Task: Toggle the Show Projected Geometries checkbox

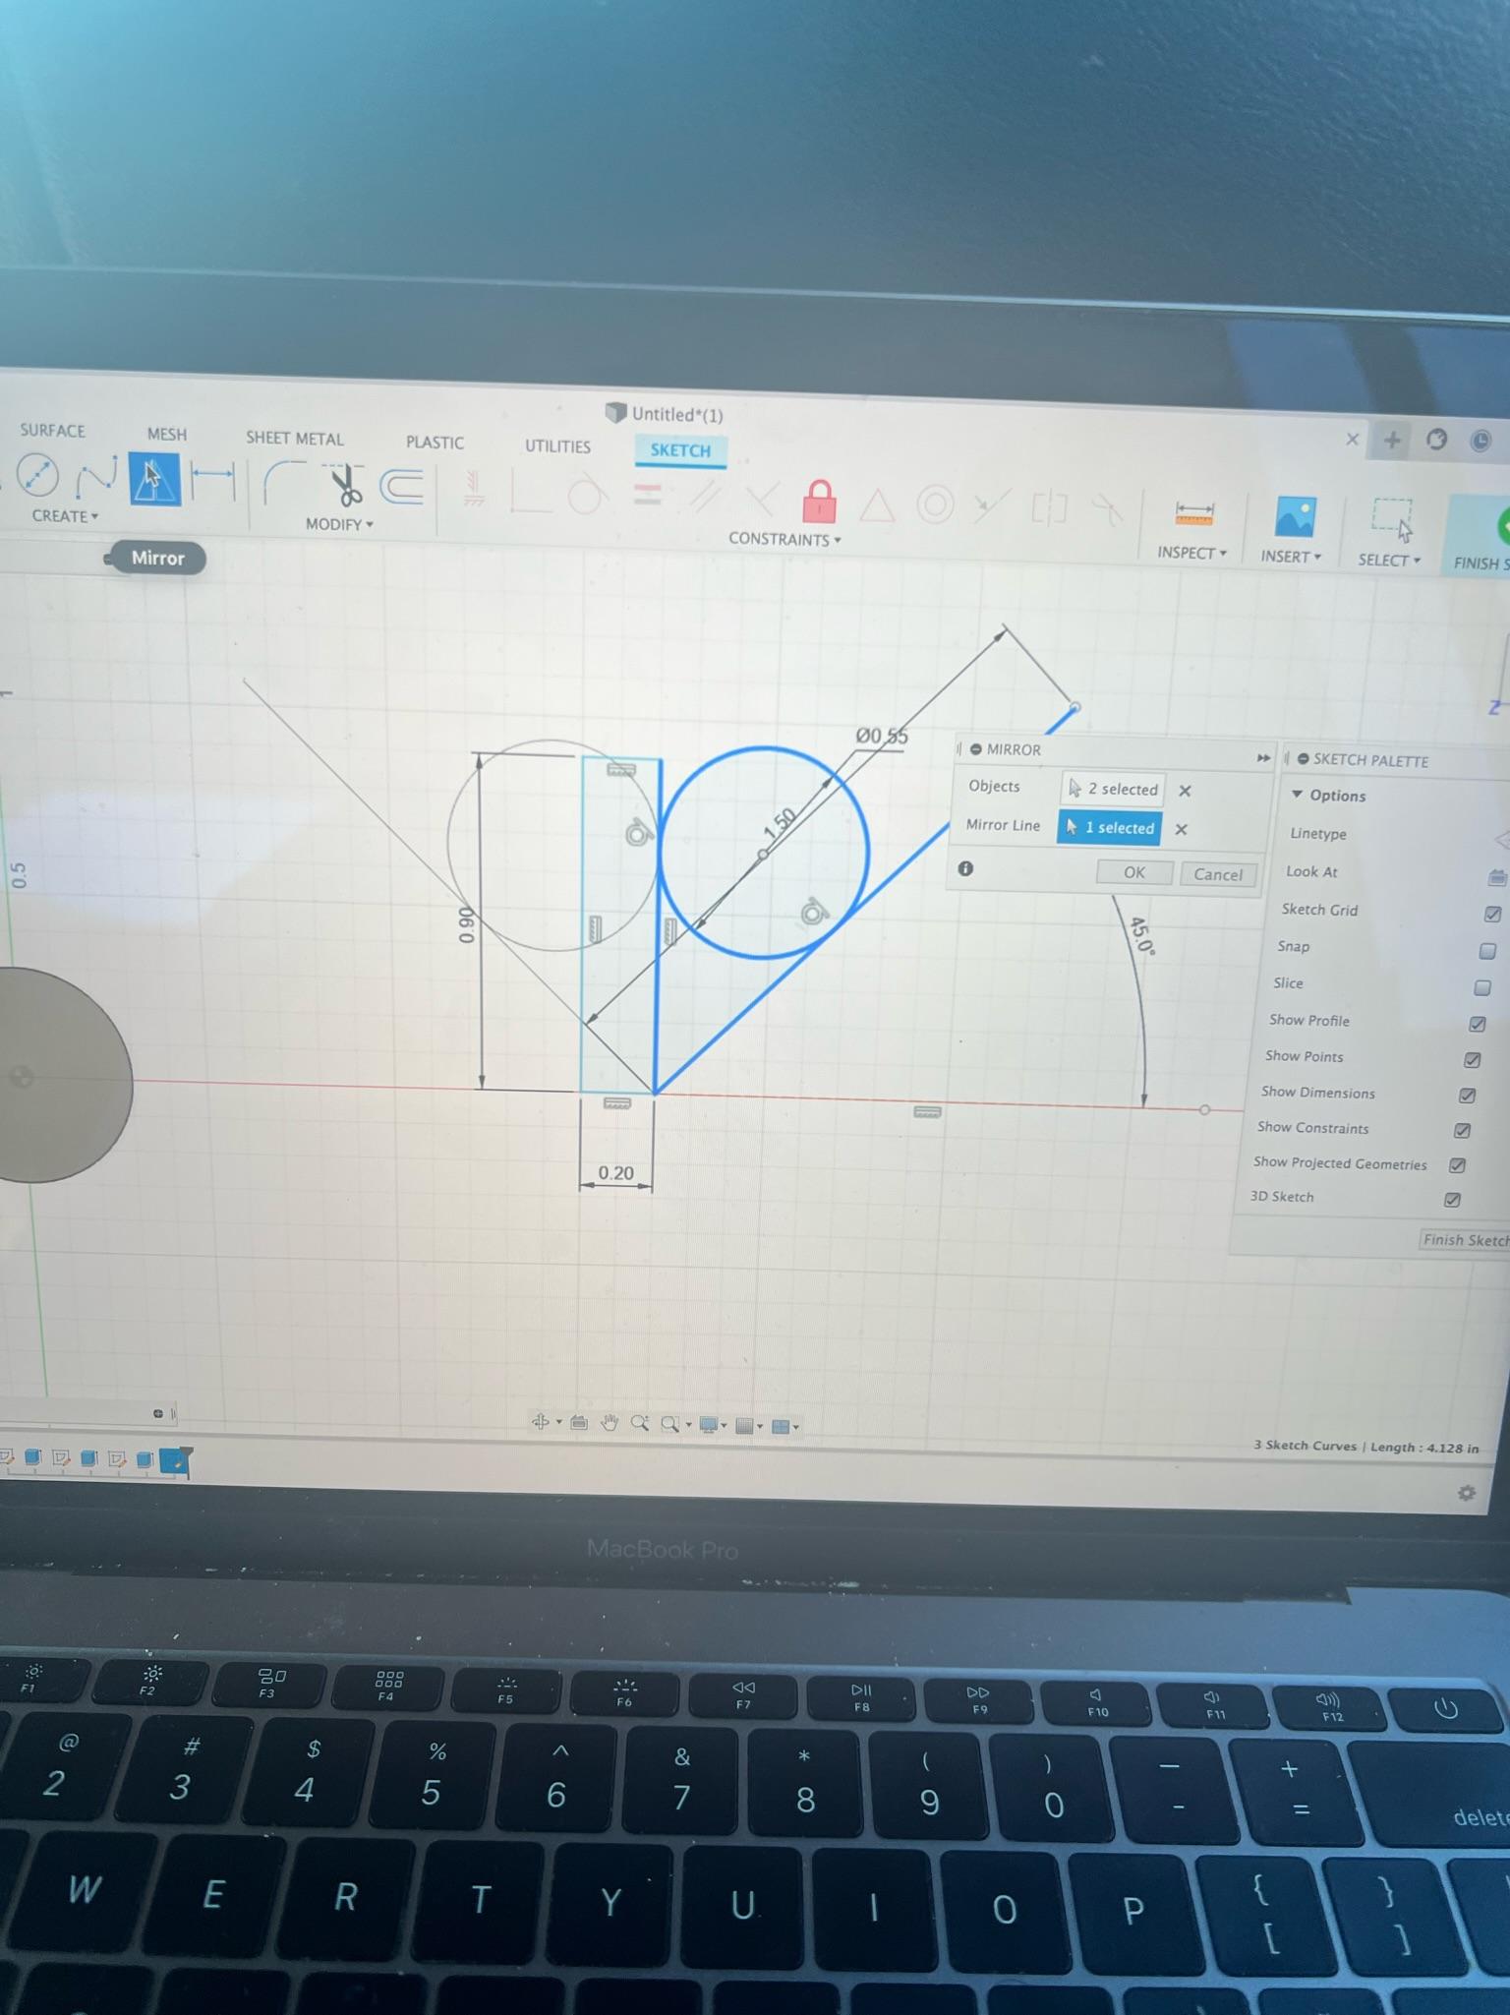Action: (x=1457, y=1165)
